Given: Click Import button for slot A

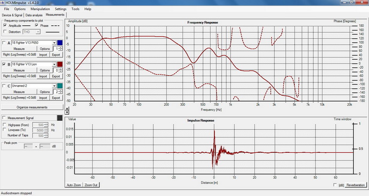Looking at the screenshot, I should click(x=43, y=55).
